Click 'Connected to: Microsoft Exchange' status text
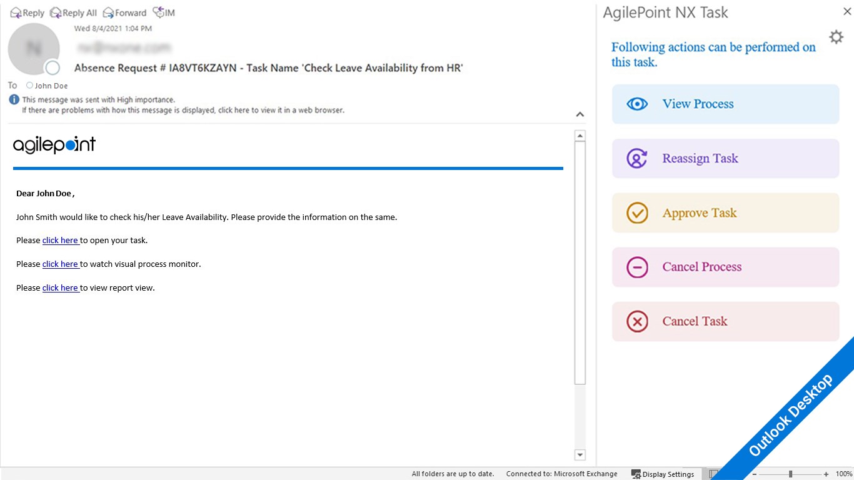This screenshot has width=854, height=480. click(x=561, y=474)
